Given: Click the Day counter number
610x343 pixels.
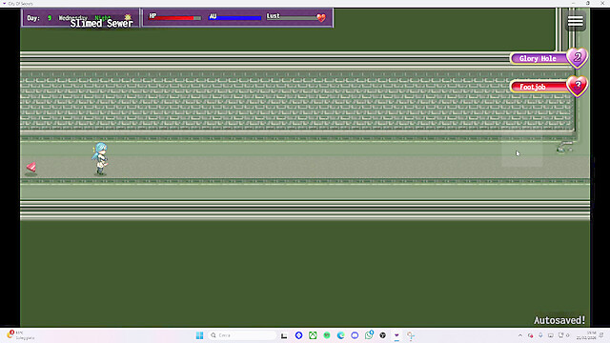Looking at the screenshot, I should [50, 18].
